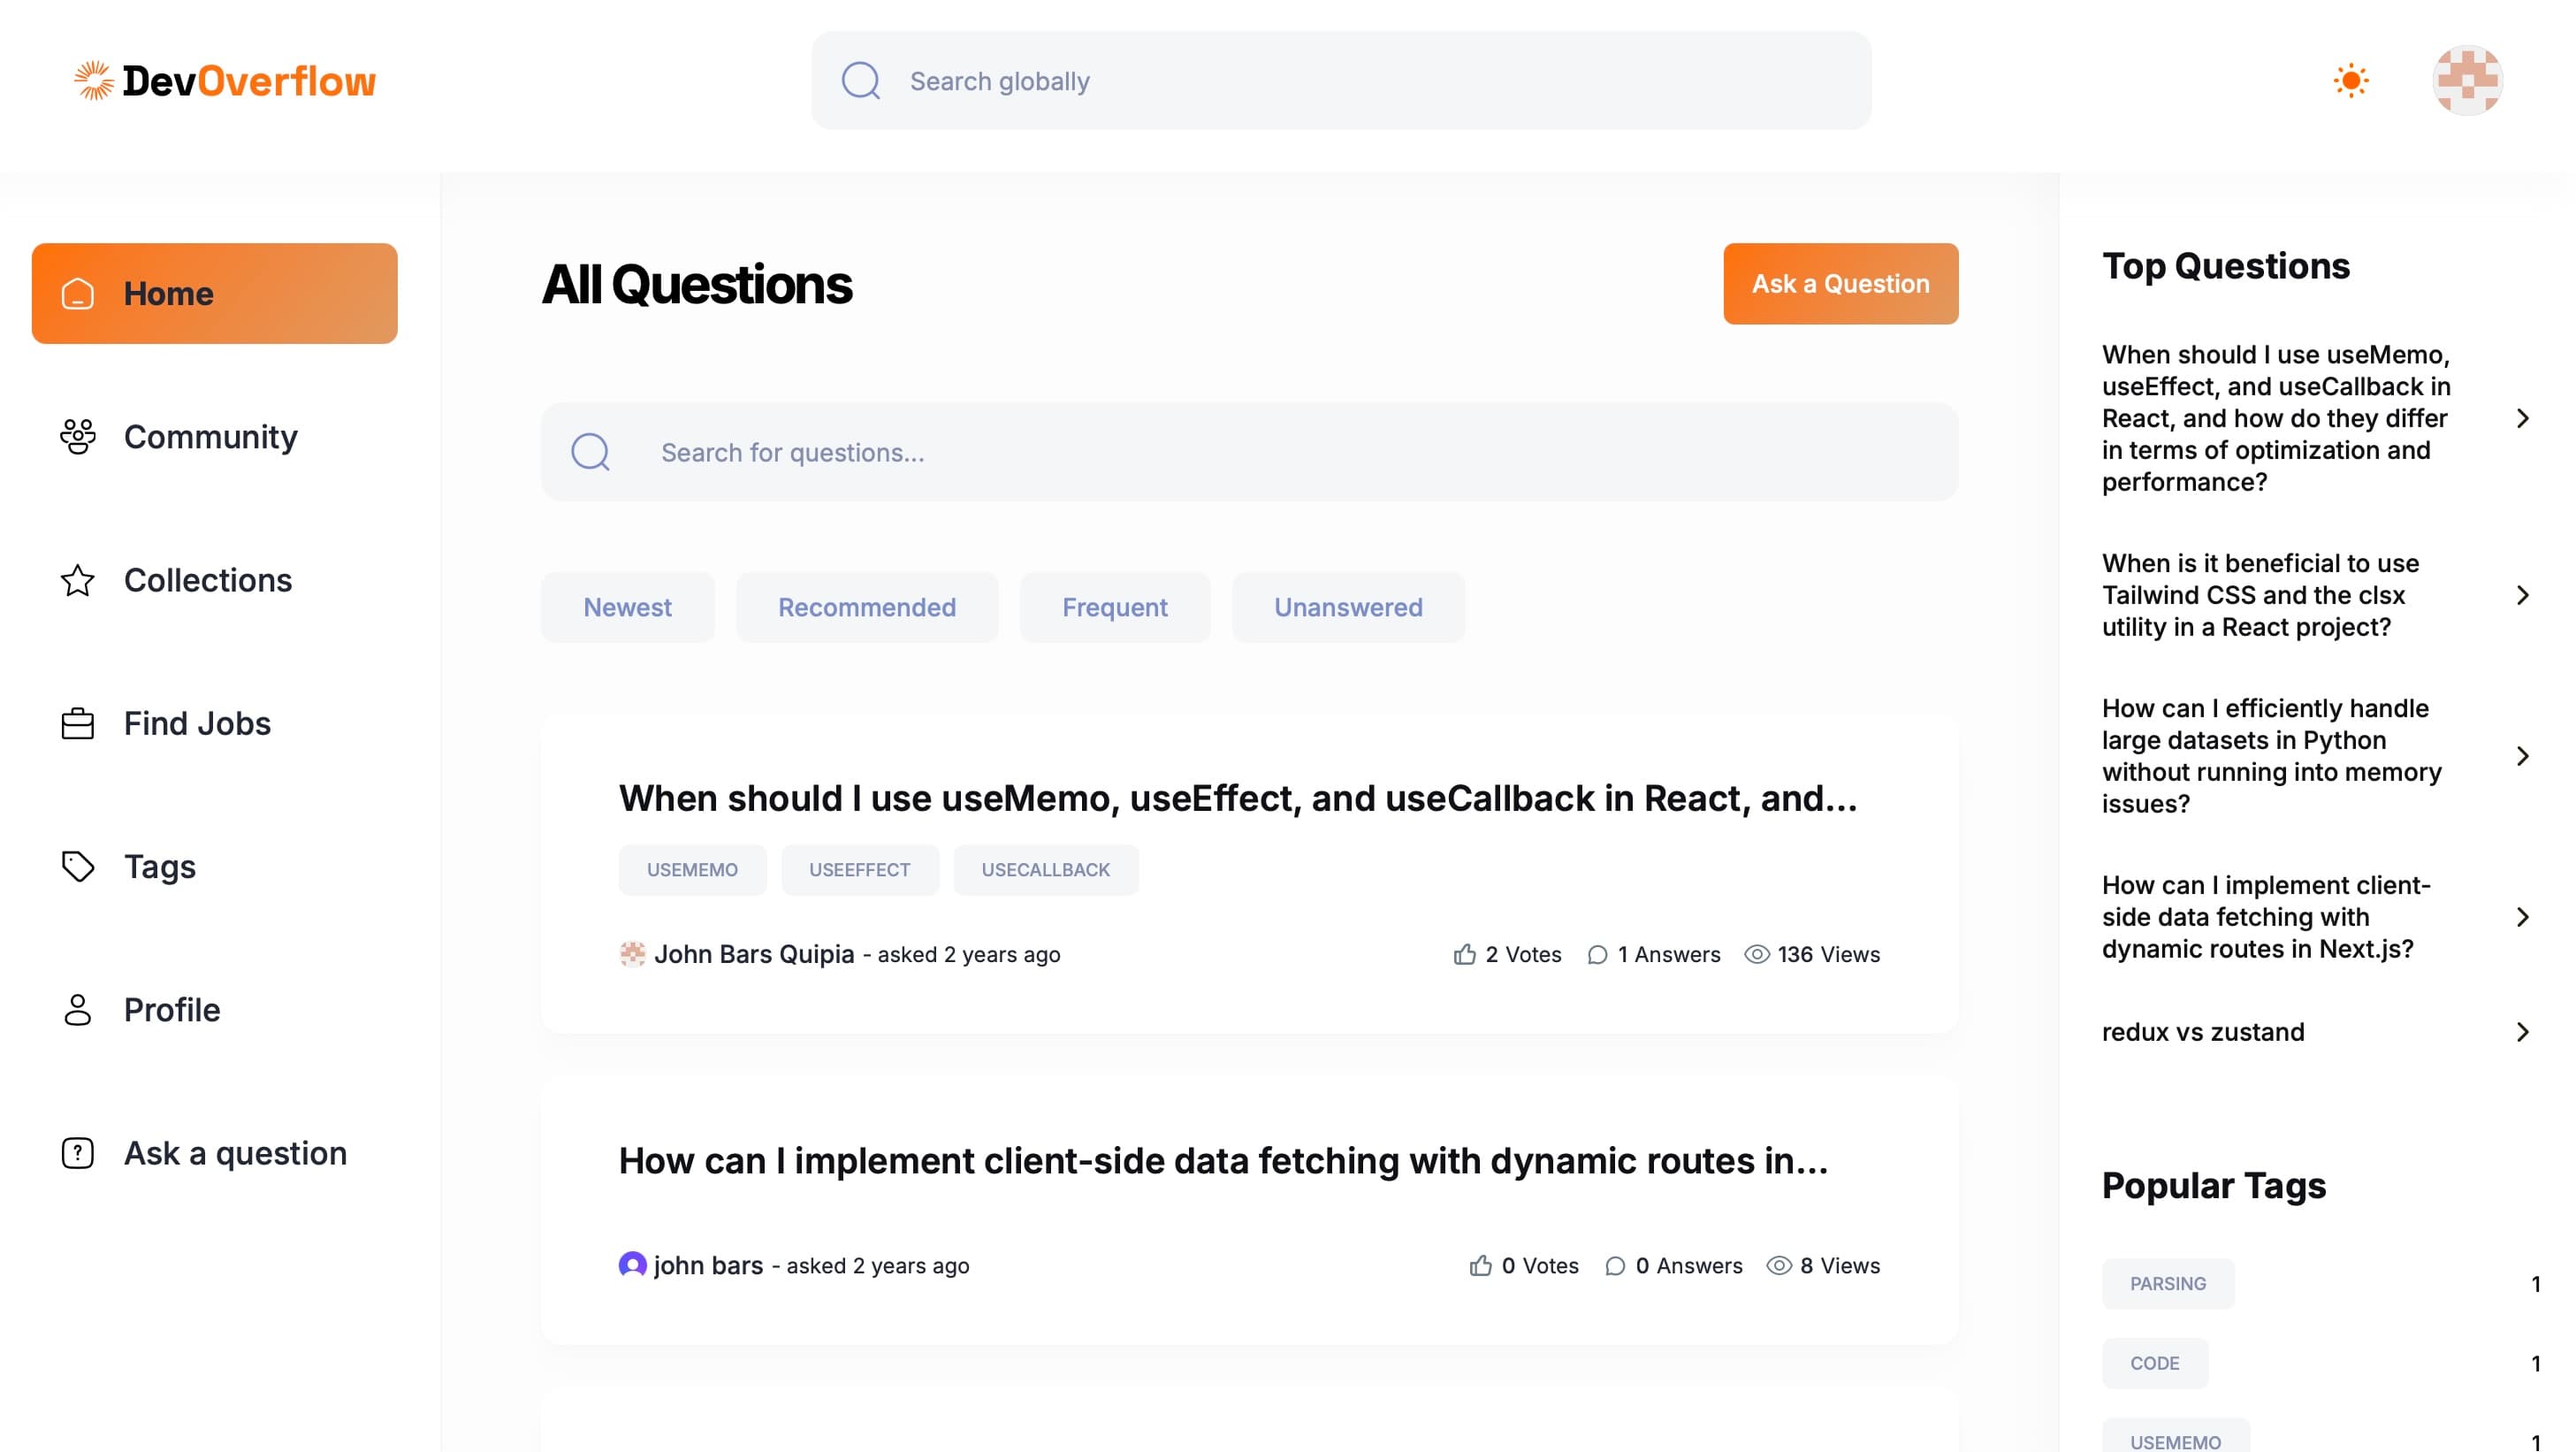Open Find Jobs via the briefcase icon
2576x1452 pixels.
point(76,723)
